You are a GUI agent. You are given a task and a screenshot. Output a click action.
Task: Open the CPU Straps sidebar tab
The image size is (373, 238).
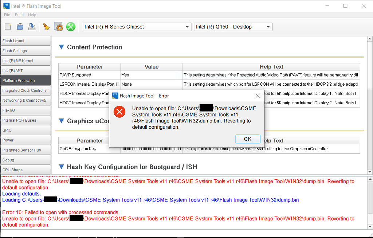(25, 170)
